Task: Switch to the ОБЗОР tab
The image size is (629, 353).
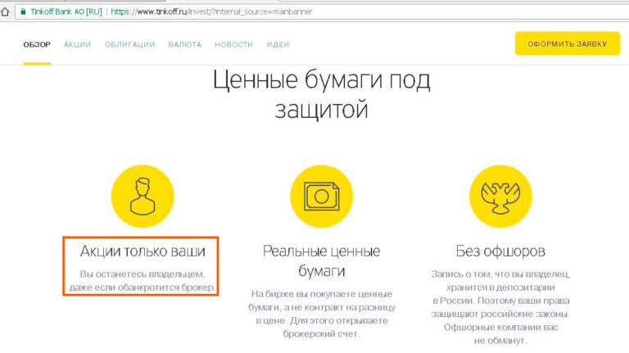Action: coord(37,44)
